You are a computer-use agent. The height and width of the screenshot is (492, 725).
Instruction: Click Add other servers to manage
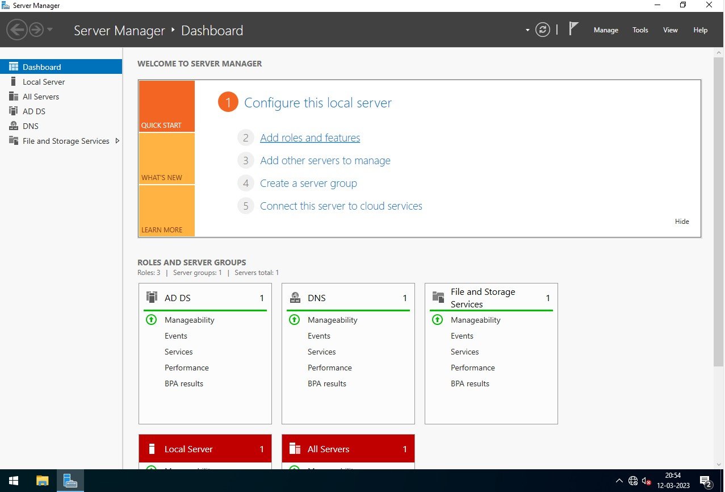325,161
